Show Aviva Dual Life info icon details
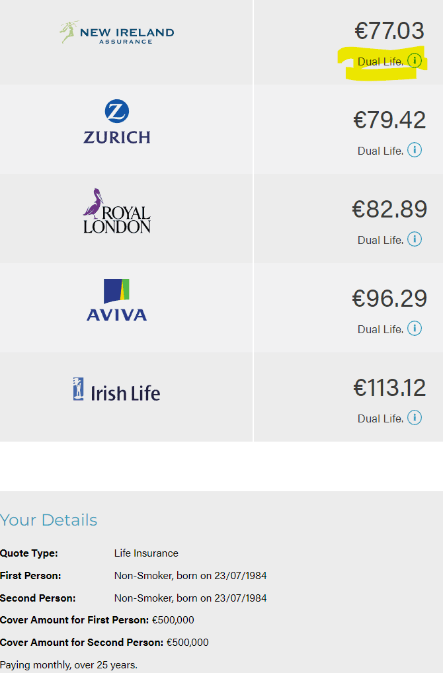The width and height of the screenshot is (443, 673). click(415, 329)
